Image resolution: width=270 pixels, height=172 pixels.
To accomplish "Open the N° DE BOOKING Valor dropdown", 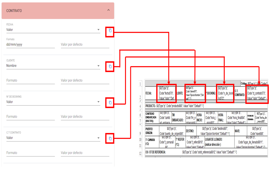I will click(98, 102).
